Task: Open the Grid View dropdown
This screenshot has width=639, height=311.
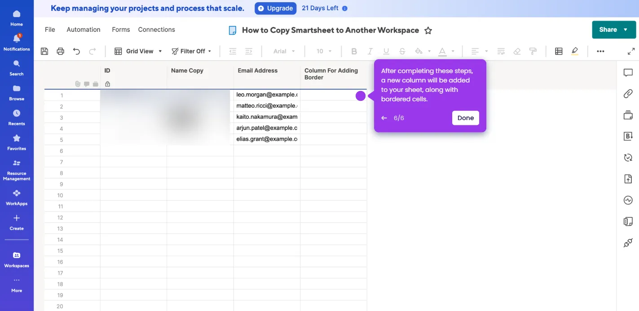Action: [138, 51]
